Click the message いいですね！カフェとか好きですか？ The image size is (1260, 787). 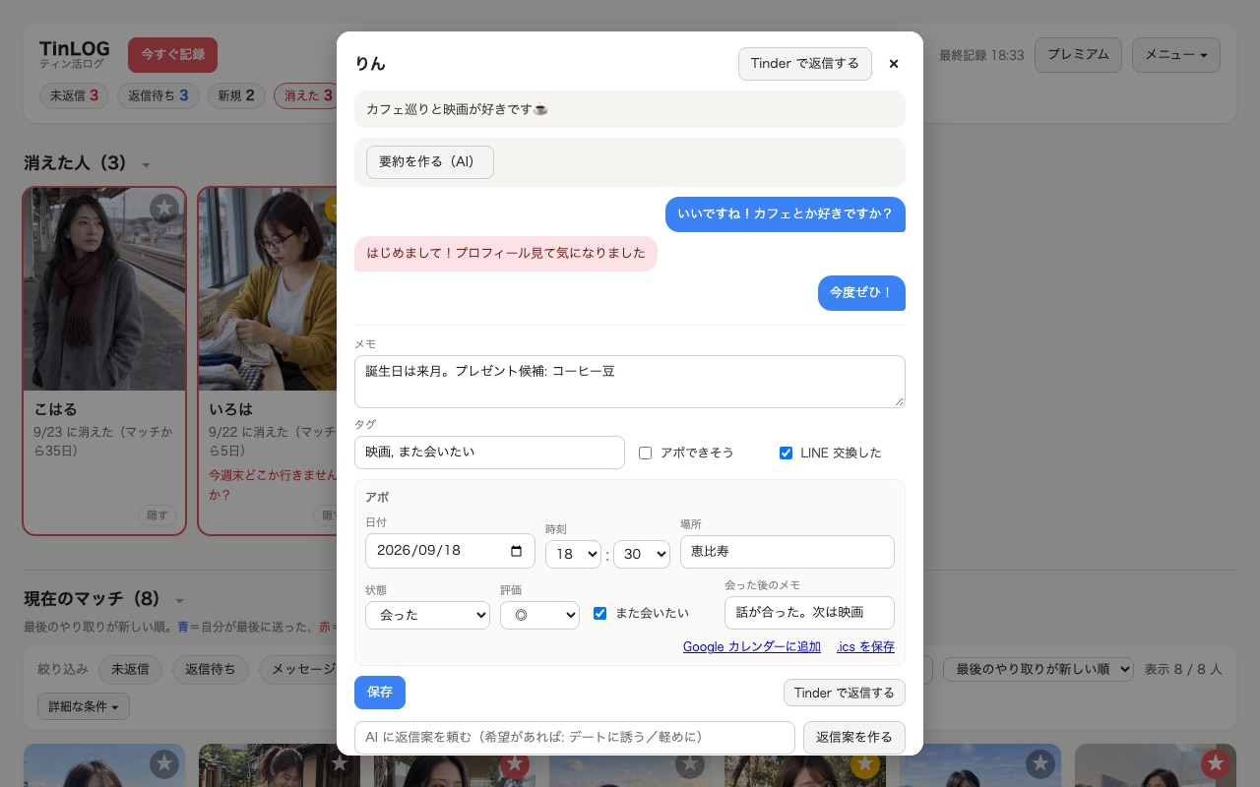786,214
